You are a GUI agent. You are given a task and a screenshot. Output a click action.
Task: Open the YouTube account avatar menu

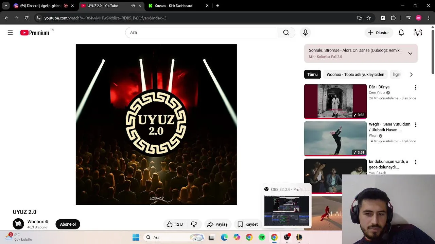[418, 33]
